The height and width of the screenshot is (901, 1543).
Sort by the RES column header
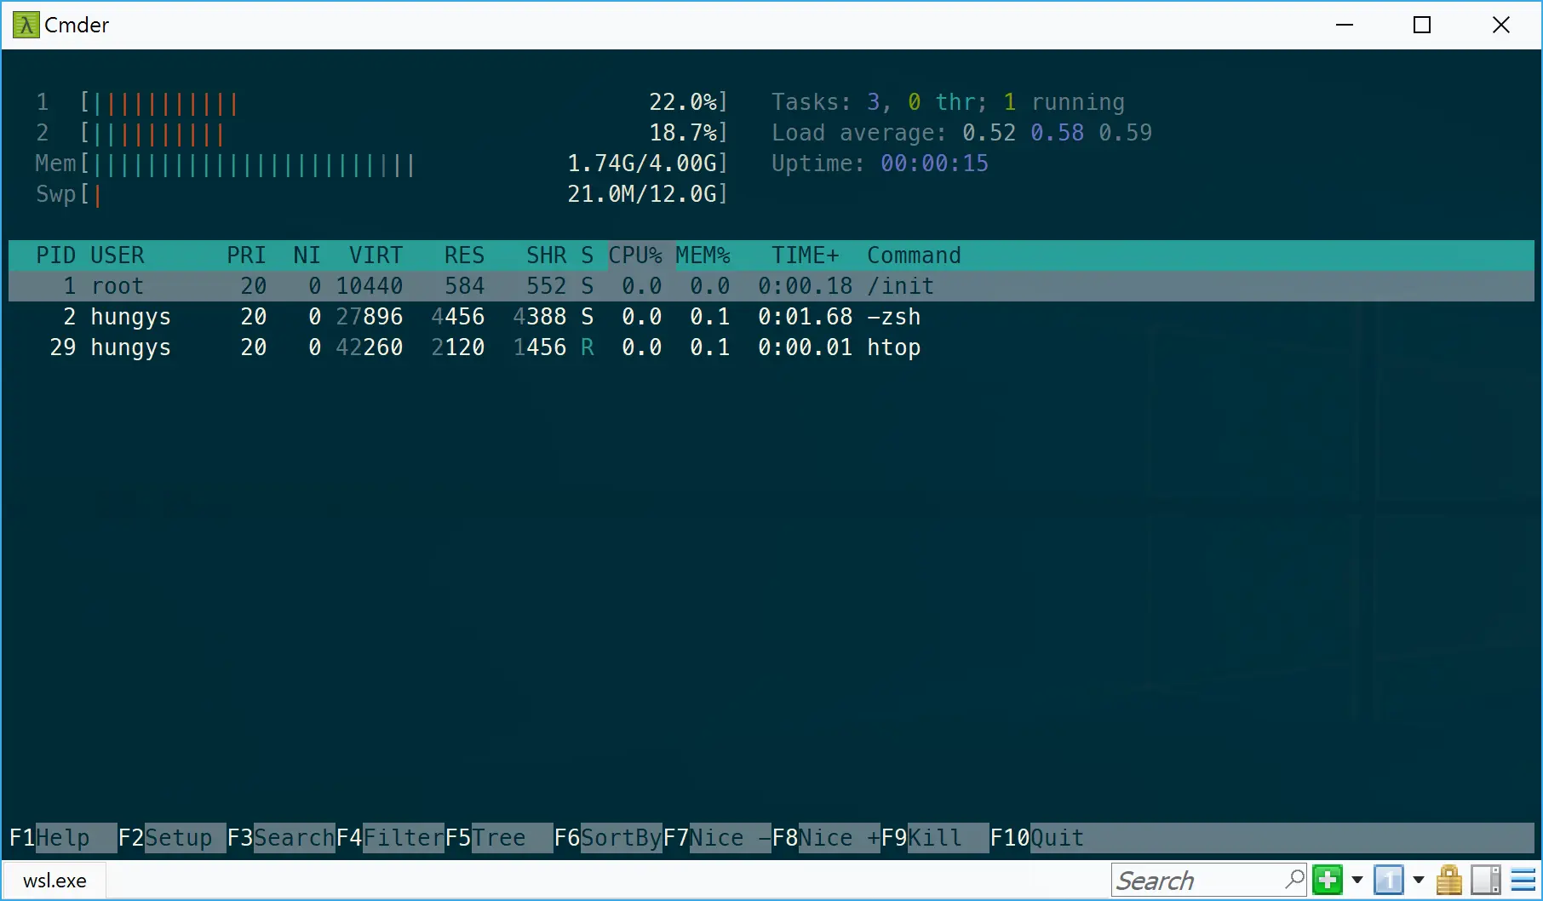(x=465, y=255)
